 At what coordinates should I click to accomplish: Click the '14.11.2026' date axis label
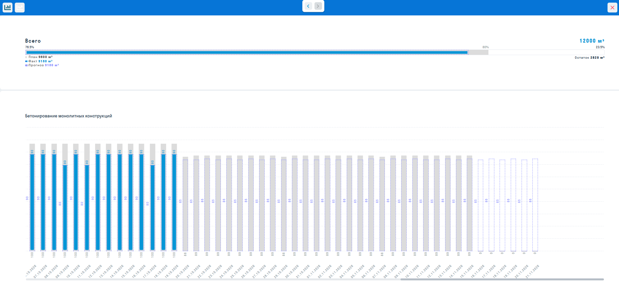click(456, 272)
